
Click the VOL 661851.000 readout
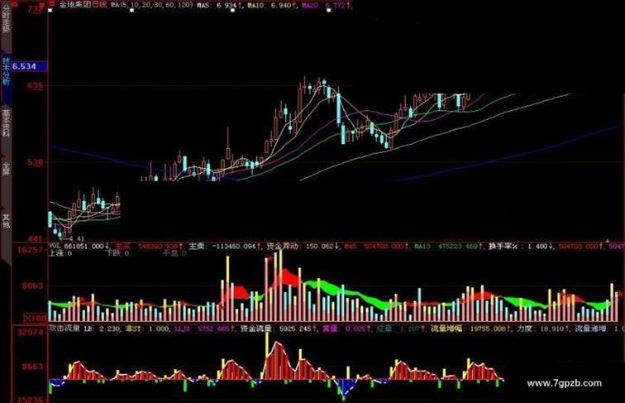tap(79, 247)
